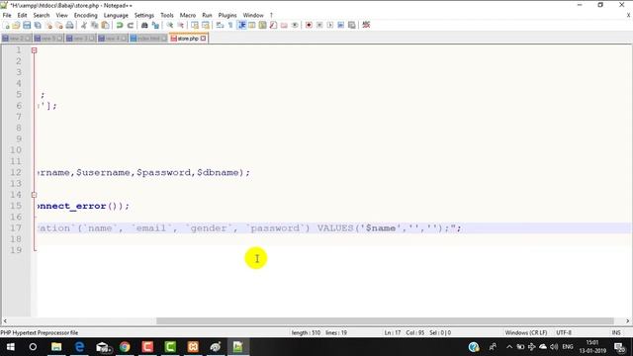
Task: Click the Folder as Workspace icon
Action: click(x=284, y=25)
